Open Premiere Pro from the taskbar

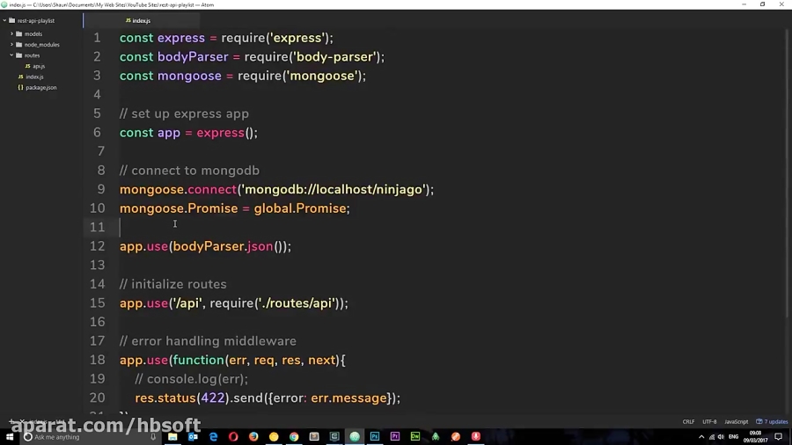coord(395,437)
